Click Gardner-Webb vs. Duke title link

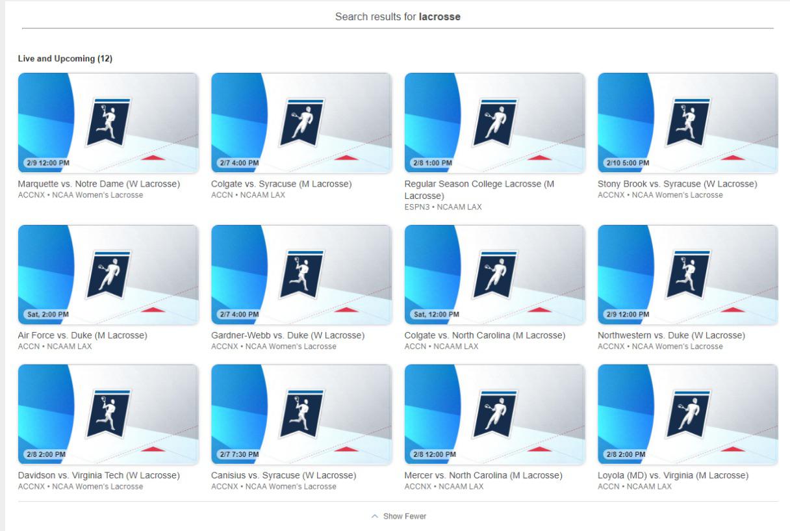click(x=288, y=335)
